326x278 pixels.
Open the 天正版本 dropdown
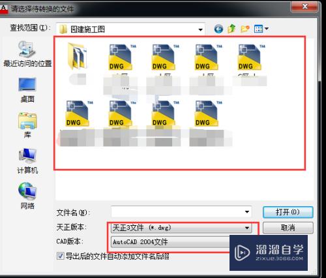coord(181,228)
